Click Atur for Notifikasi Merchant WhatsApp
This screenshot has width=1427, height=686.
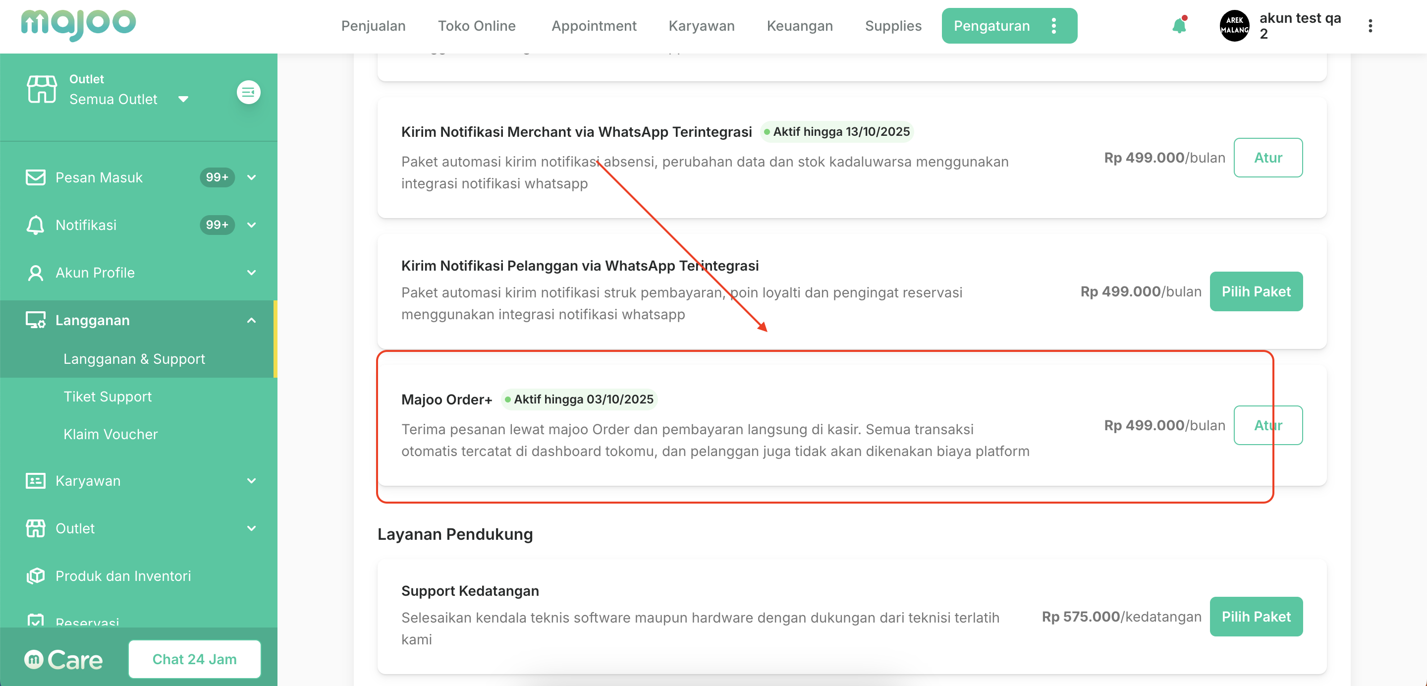tap(1268, 158)
